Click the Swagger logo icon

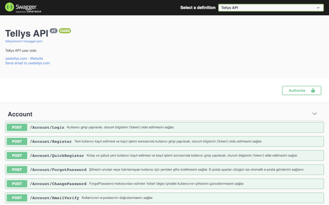(10, 7)
